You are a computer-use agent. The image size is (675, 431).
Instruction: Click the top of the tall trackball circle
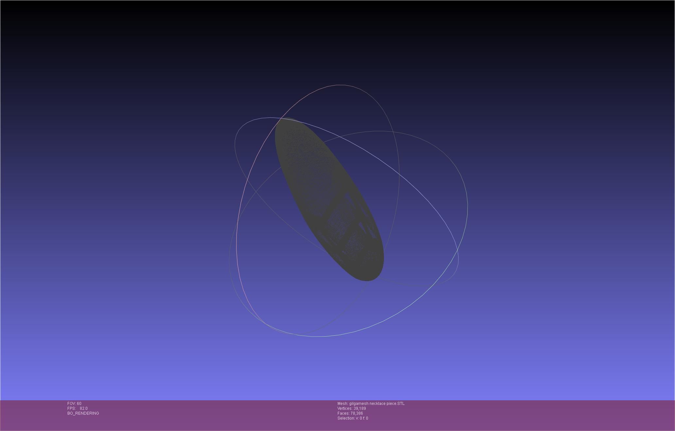pyautogui.click(x=340, y=85)
